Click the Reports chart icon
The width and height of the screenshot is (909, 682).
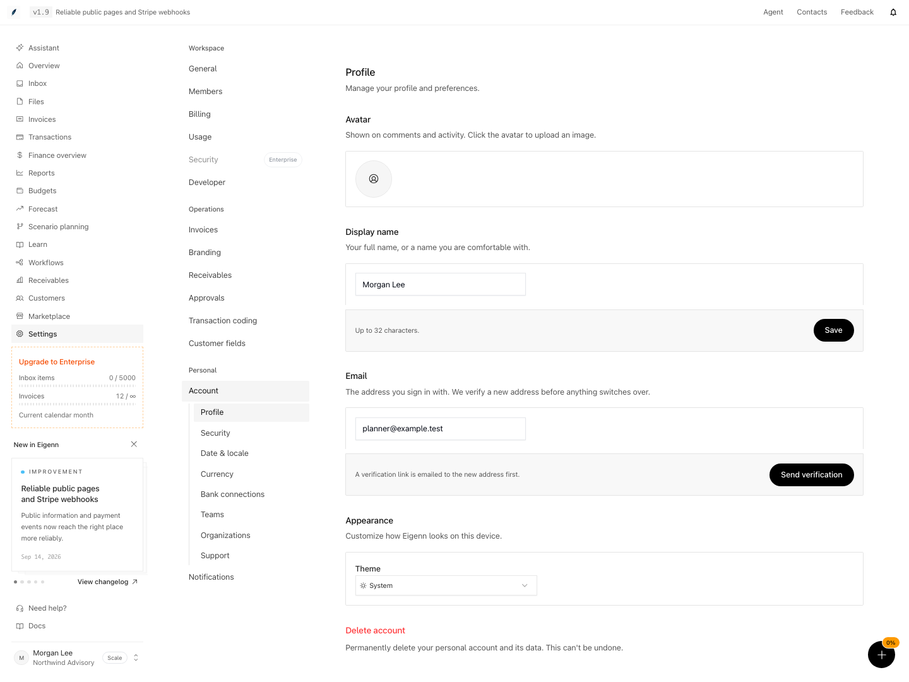click(x=20, y=173)
